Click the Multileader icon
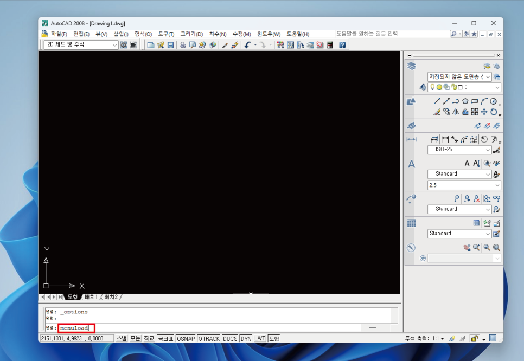The width and height of the screenshot is (524, 361). [457, 199]
